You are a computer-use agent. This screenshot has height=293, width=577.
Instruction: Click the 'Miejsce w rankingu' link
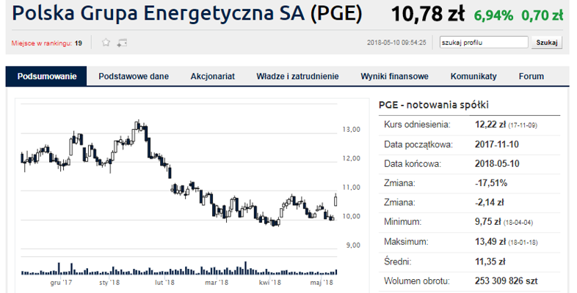tap(42, 43)
